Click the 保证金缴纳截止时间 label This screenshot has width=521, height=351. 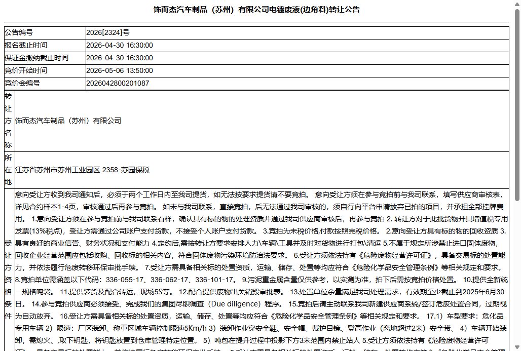36,58
